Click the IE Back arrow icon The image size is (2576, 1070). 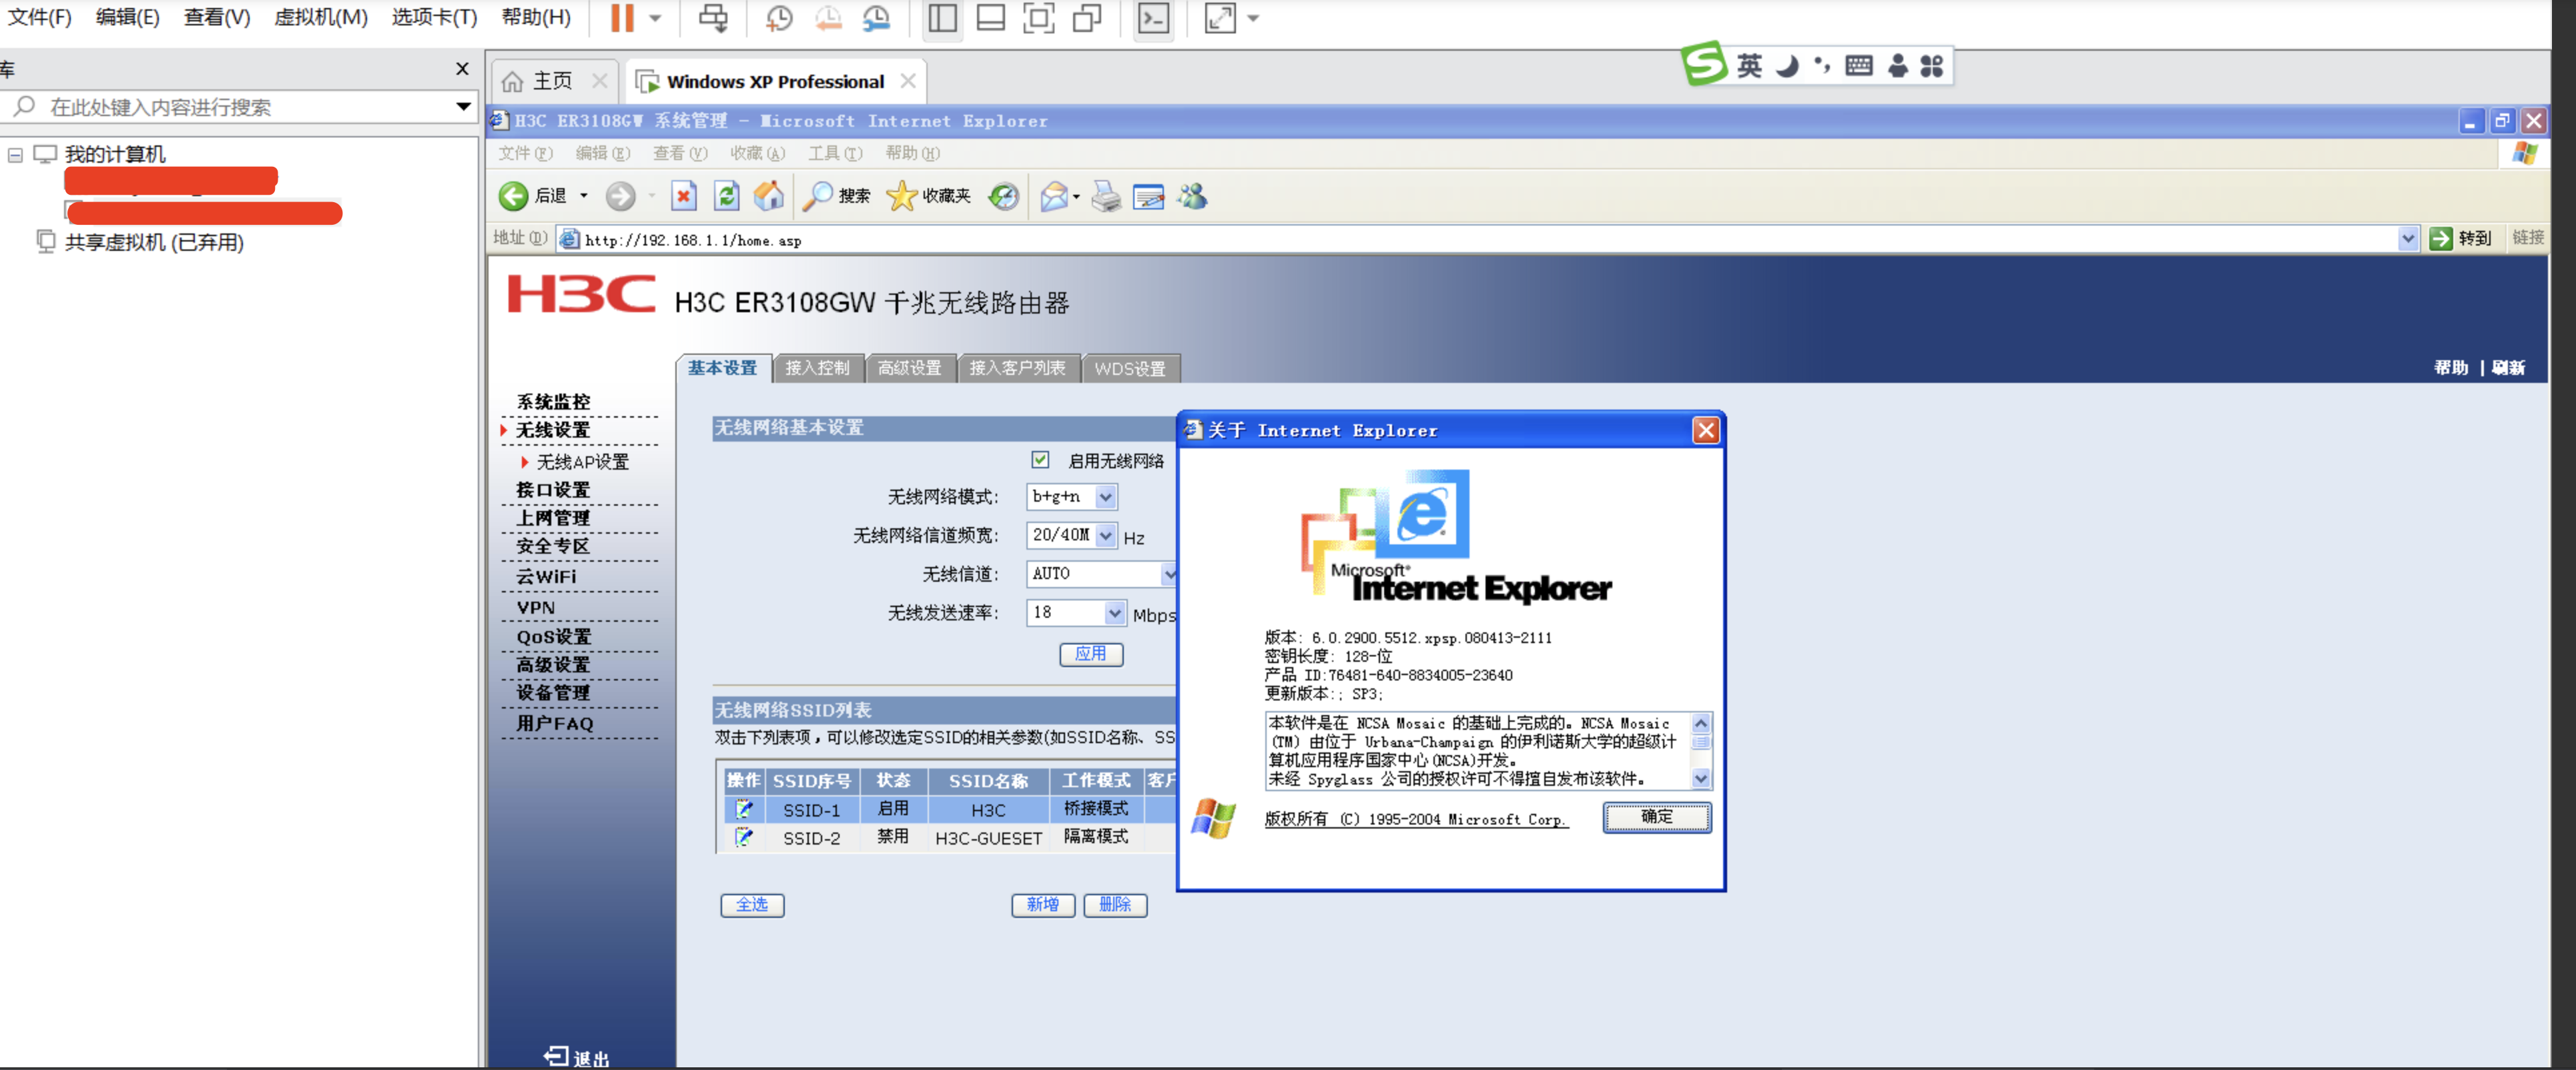[x=513, y=196]
